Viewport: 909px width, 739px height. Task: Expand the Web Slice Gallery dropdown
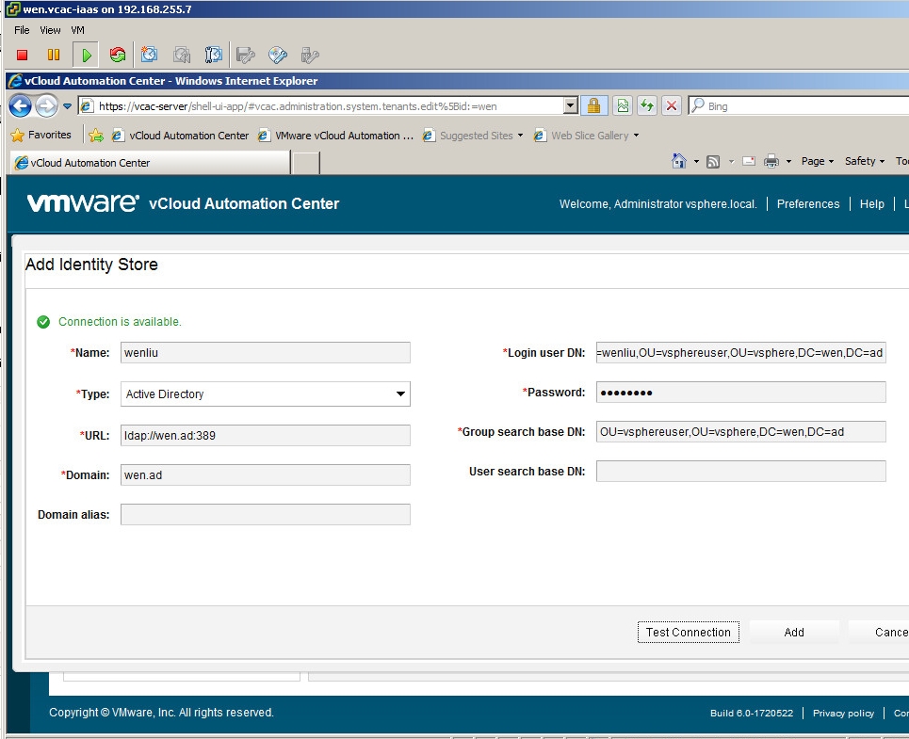point(636,136)
